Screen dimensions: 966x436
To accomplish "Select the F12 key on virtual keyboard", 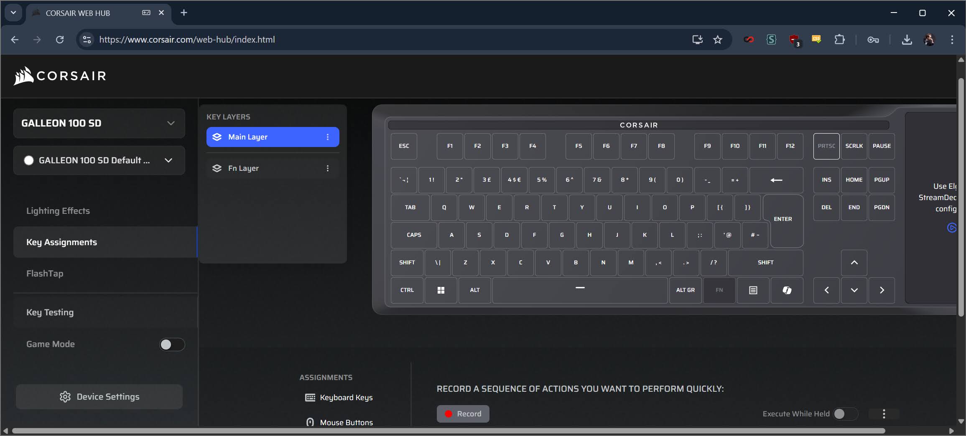I will tap(790, 146).
